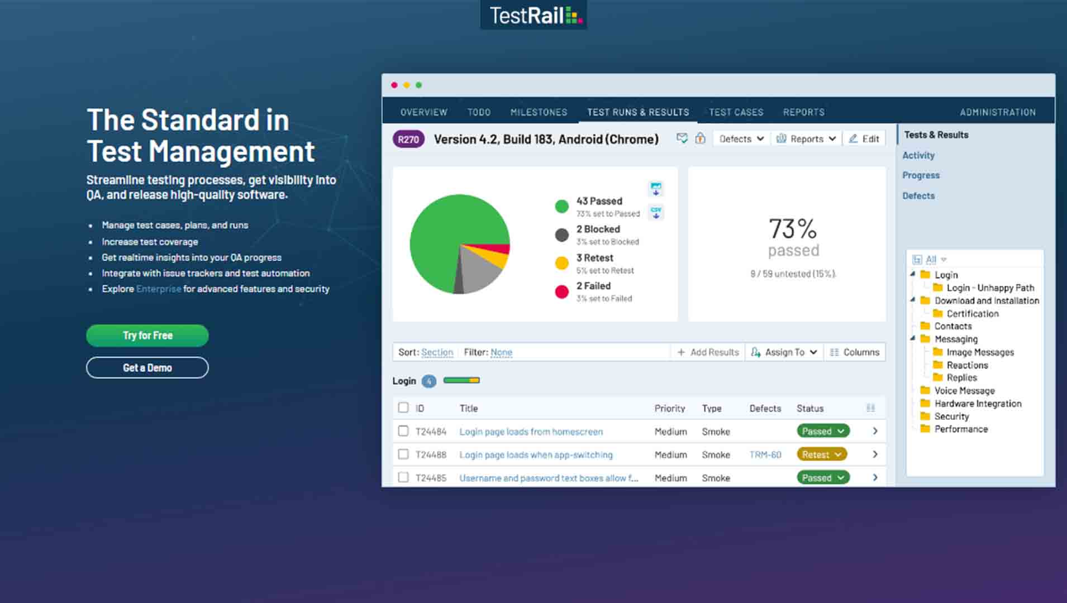Screen dimensions: 1067x603
Task: Click the subscribe checkmark icon beside run title
Action: coord(682,138)
